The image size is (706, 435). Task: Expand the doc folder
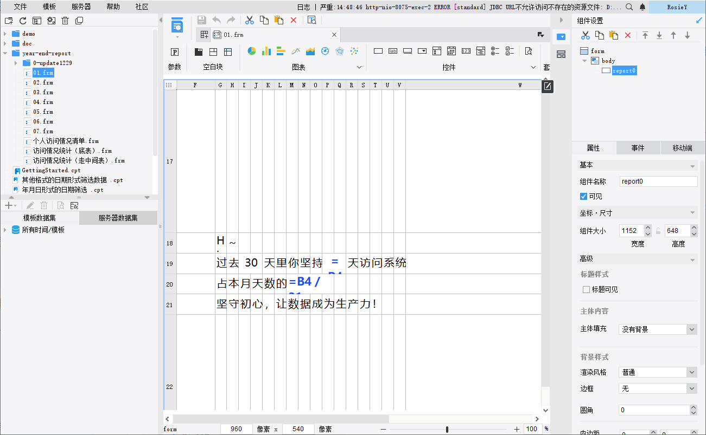point(5,43)
